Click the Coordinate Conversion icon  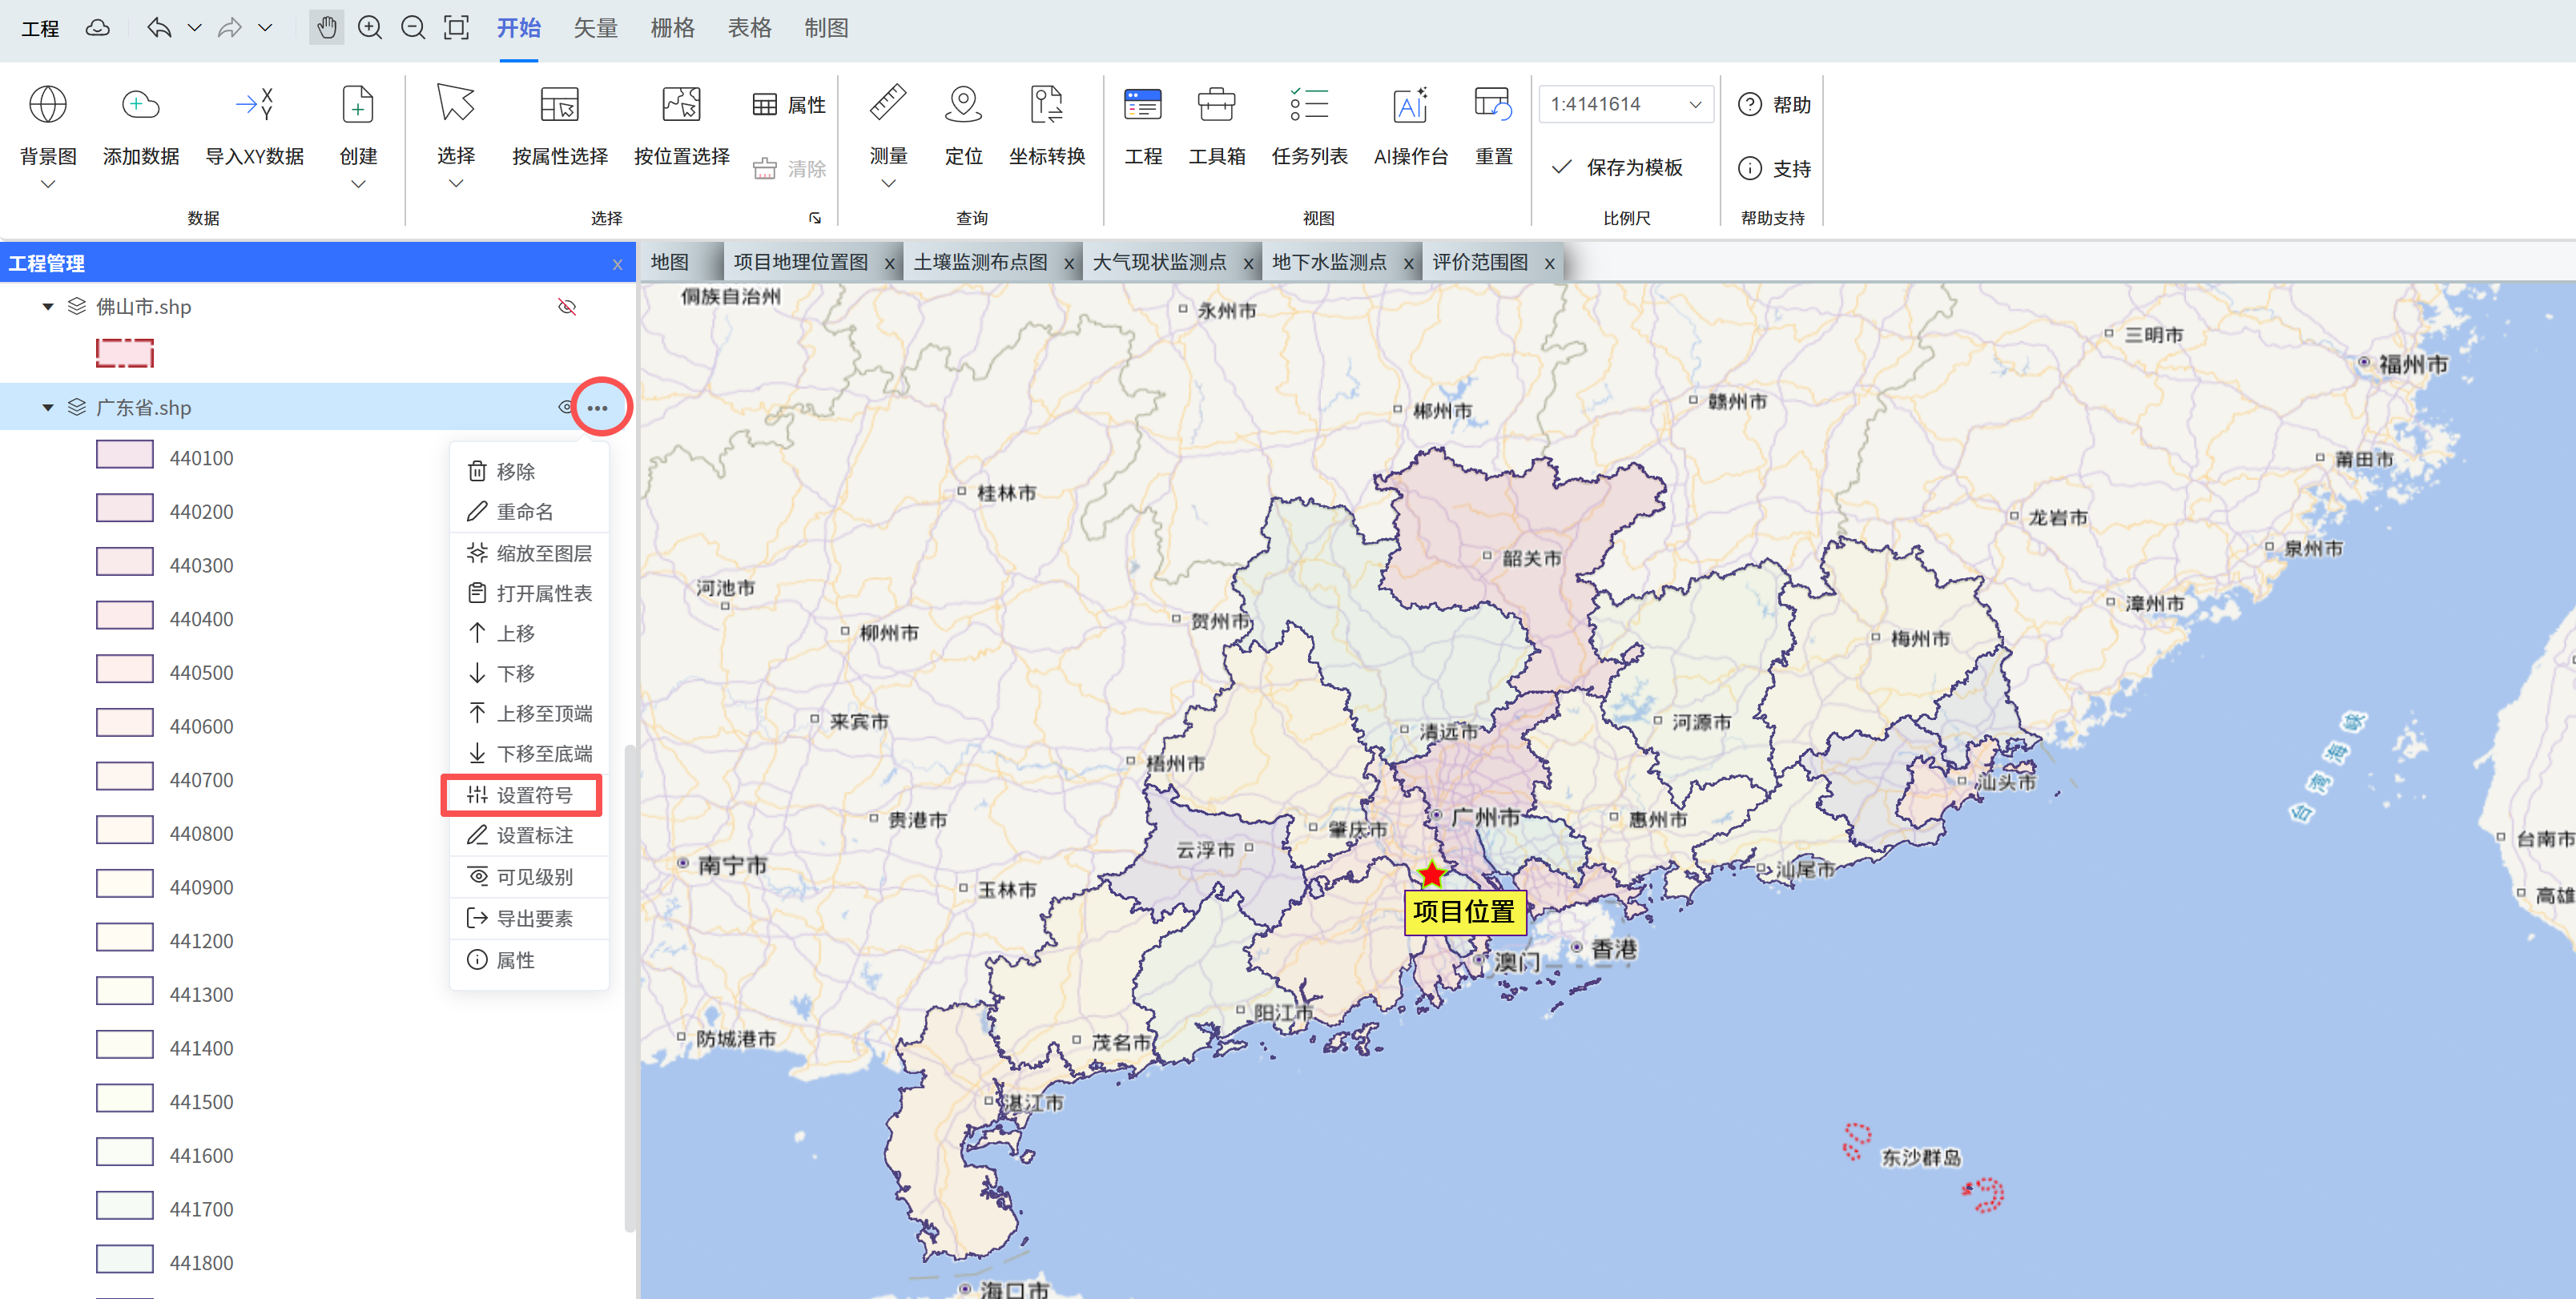[1046, 105]
